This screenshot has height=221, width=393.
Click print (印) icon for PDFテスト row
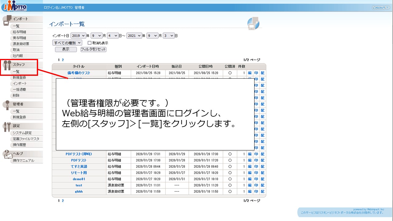coord(256,160)
